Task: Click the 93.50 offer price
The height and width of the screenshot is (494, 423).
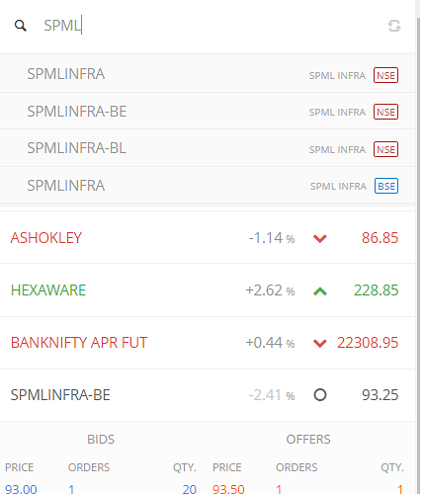Action: tap(228, 489)
